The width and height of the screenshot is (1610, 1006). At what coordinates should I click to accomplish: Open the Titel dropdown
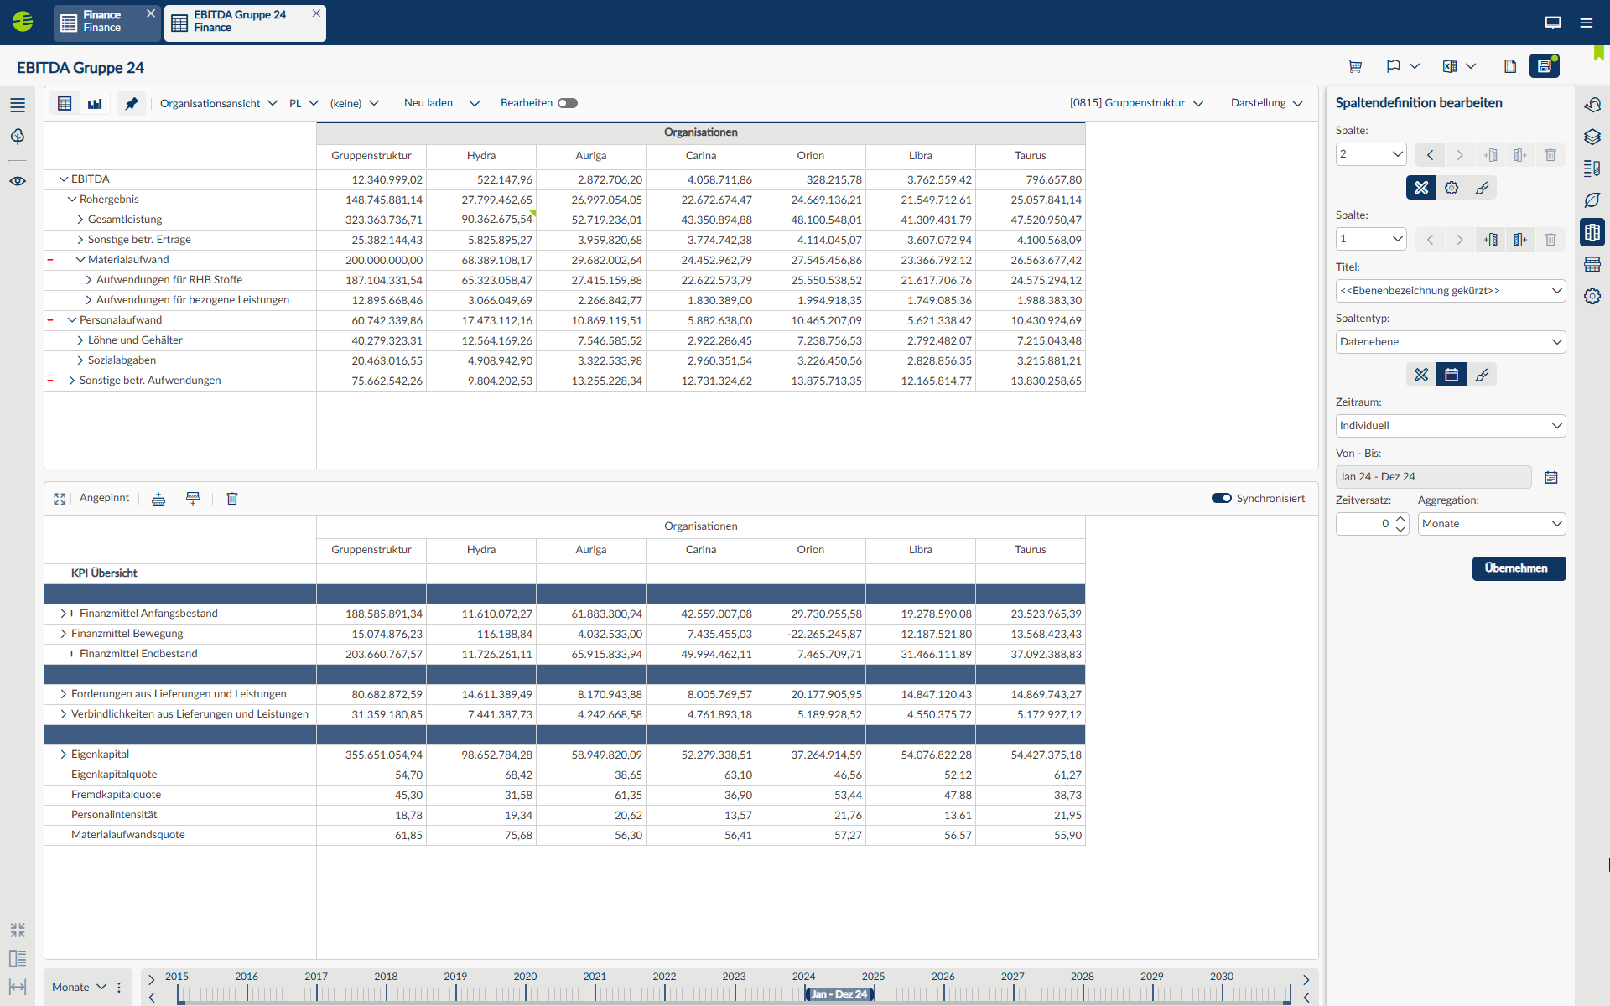point(1451,291)
